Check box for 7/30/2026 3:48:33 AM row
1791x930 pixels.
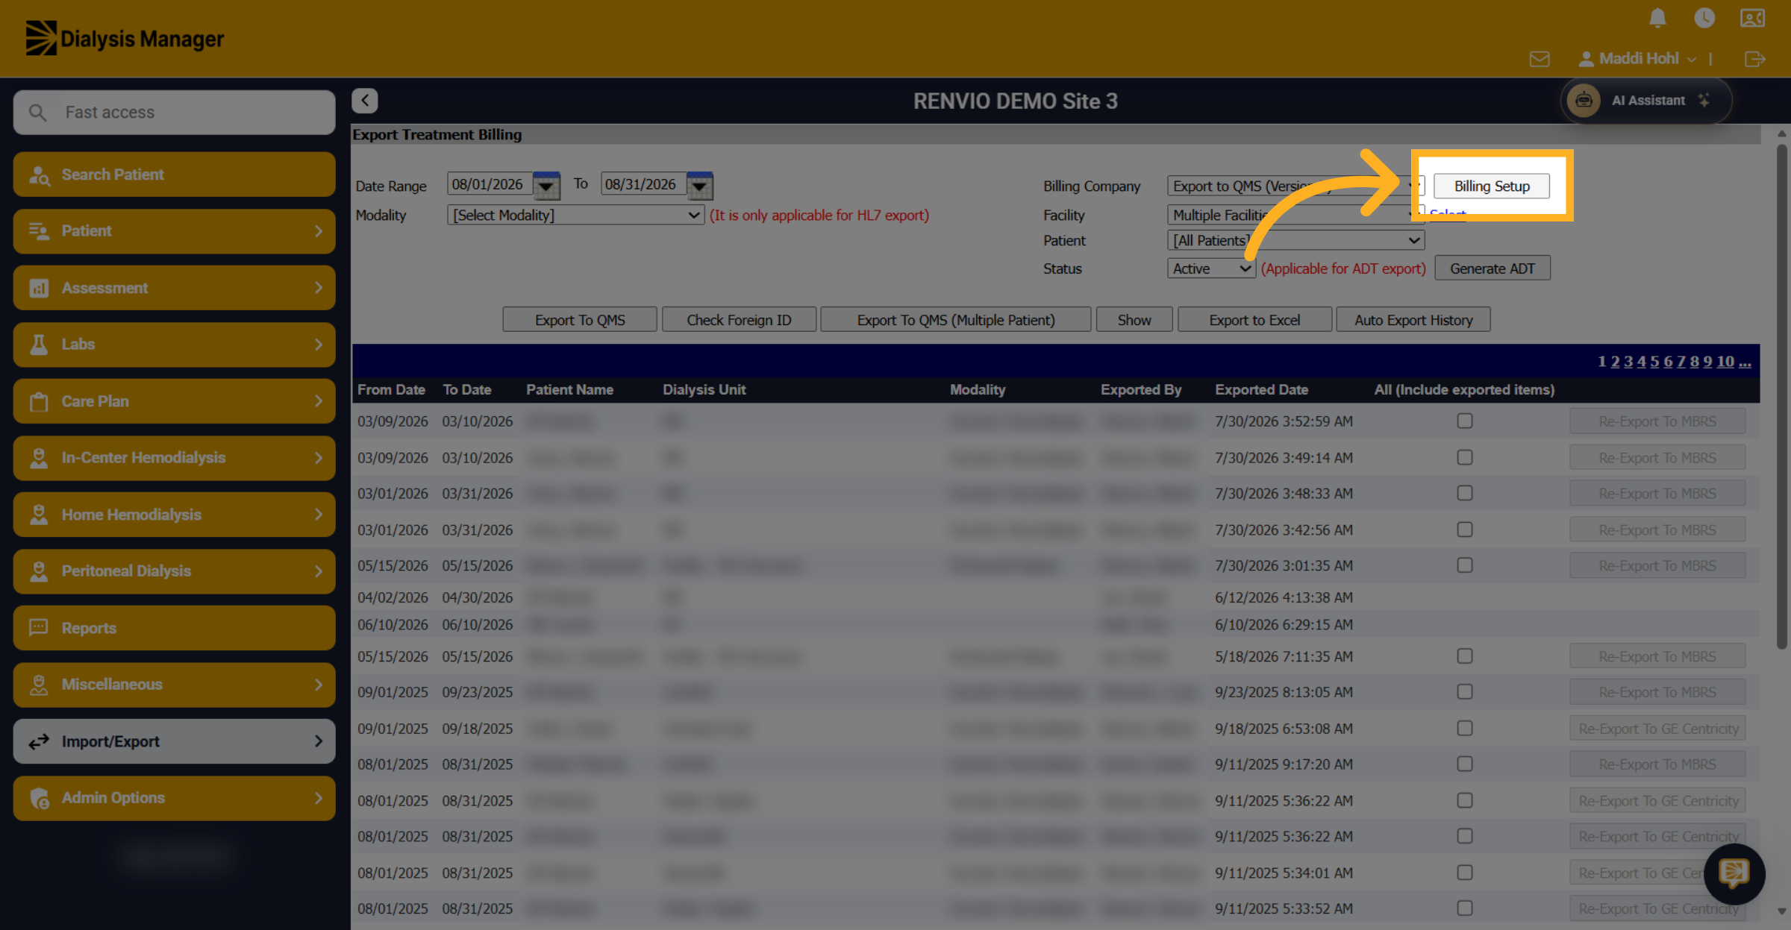pyautogui.click(x=1465, y=493)
